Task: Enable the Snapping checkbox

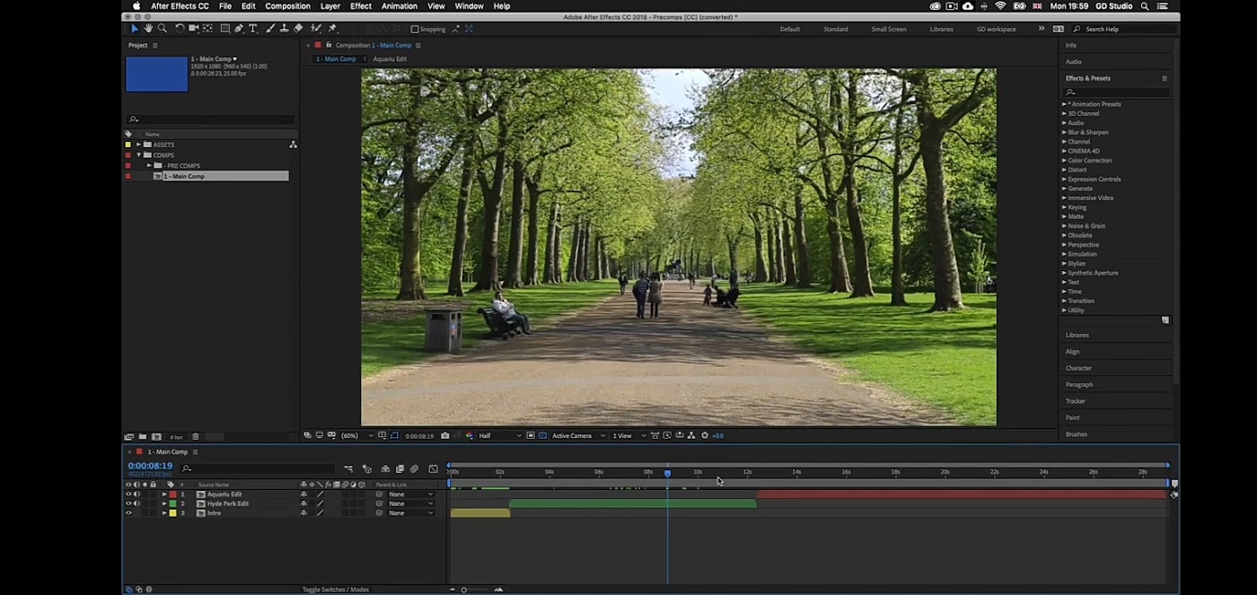Action: tap(415, 29)
